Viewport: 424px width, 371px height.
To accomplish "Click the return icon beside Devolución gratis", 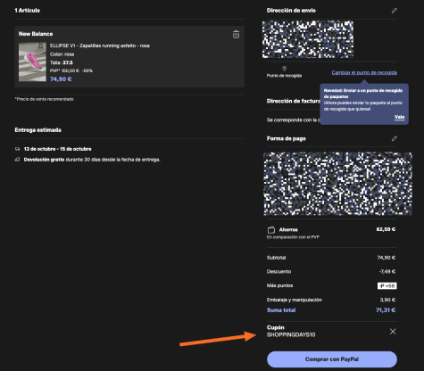I will 18,160.
